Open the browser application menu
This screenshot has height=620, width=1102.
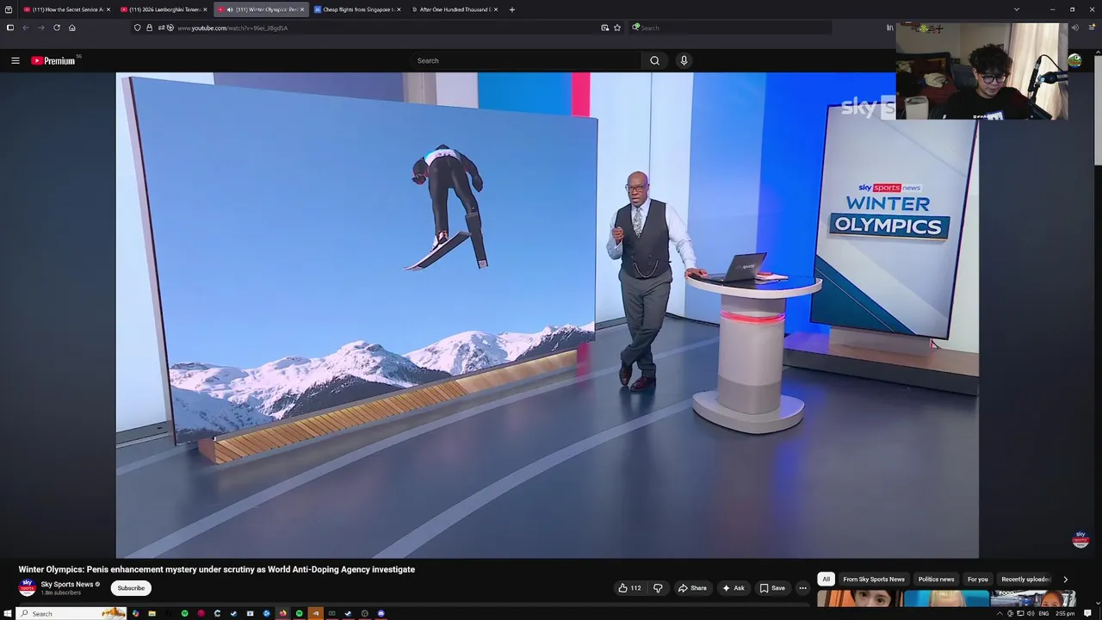coord(1092,28)
